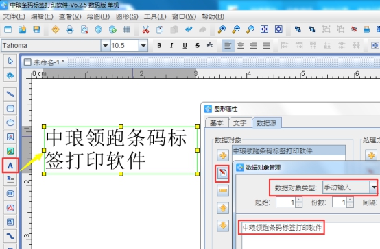Open database settings cylinder icon
The height and width of the screenshot is (249, 380).
(98, 29)
